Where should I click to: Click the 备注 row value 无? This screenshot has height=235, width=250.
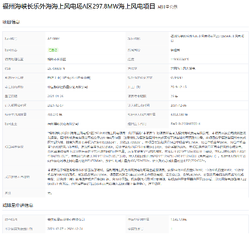click(x=49, y=193)
